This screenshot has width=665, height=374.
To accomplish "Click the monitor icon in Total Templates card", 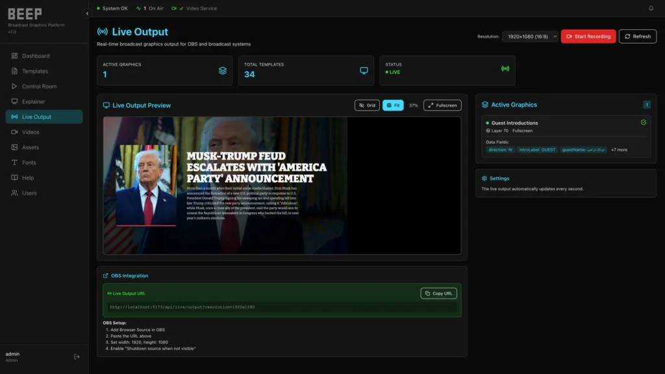I will point(364,71).
